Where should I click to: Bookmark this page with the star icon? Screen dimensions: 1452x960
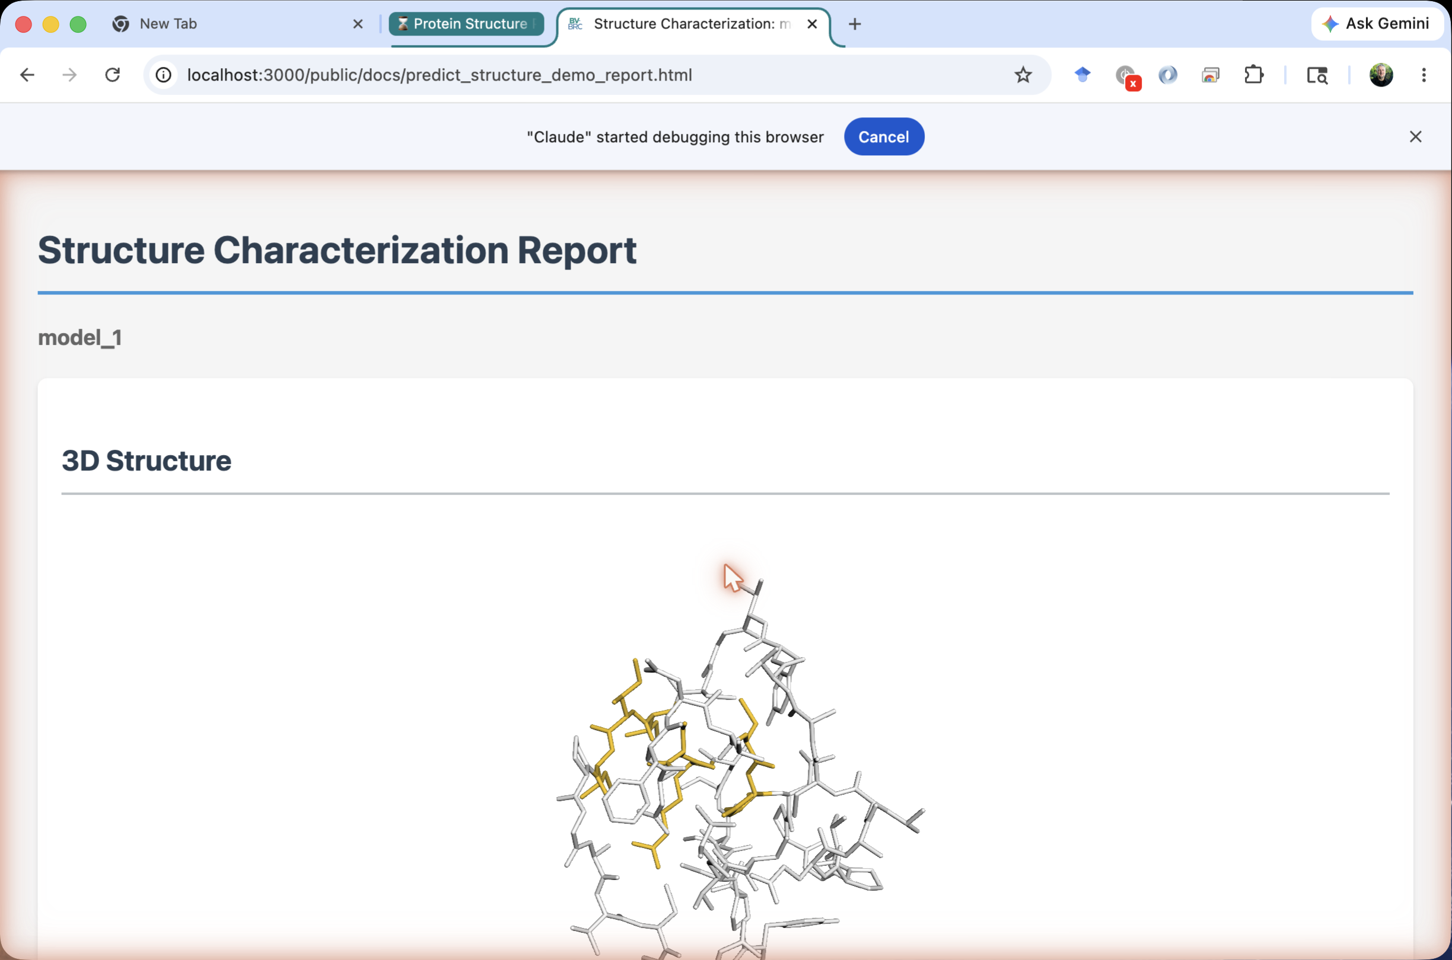1023,75
